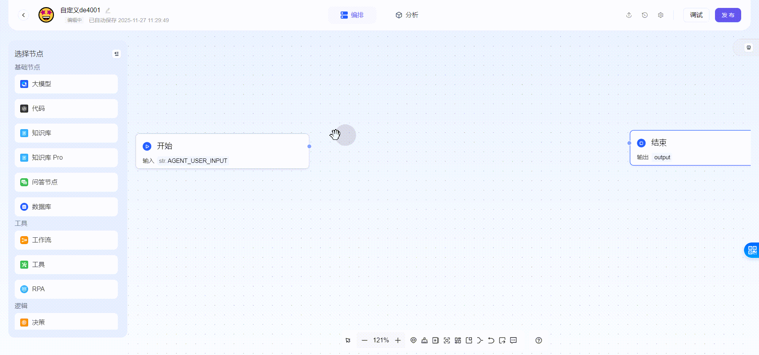Select the 大模型 node
The height and width of the screenshot is (355, 759).
[x=66, y=84]
